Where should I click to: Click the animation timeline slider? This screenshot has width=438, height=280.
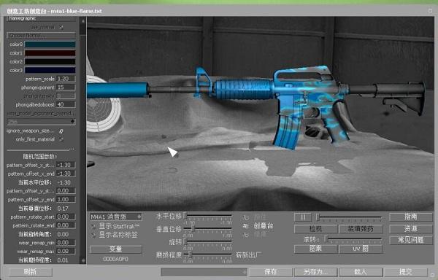click(349, 217)
